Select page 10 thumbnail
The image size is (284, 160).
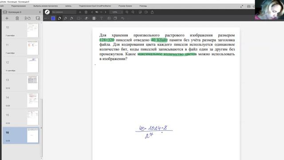coord(33,30)
